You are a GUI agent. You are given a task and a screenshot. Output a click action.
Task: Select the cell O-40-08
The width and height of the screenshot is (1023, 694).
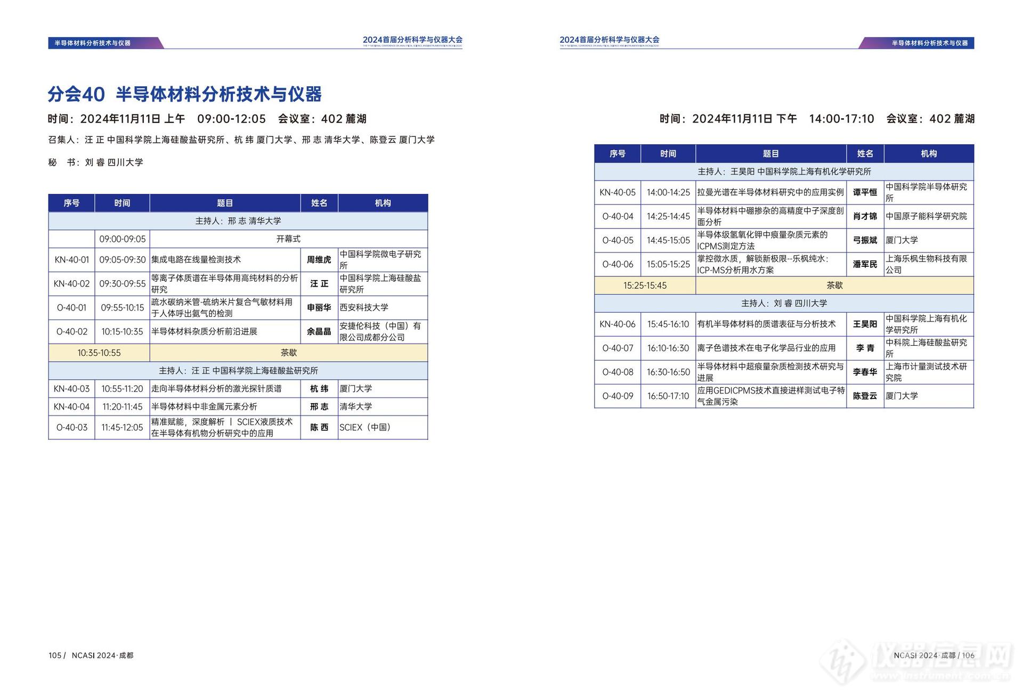(618, 372)
